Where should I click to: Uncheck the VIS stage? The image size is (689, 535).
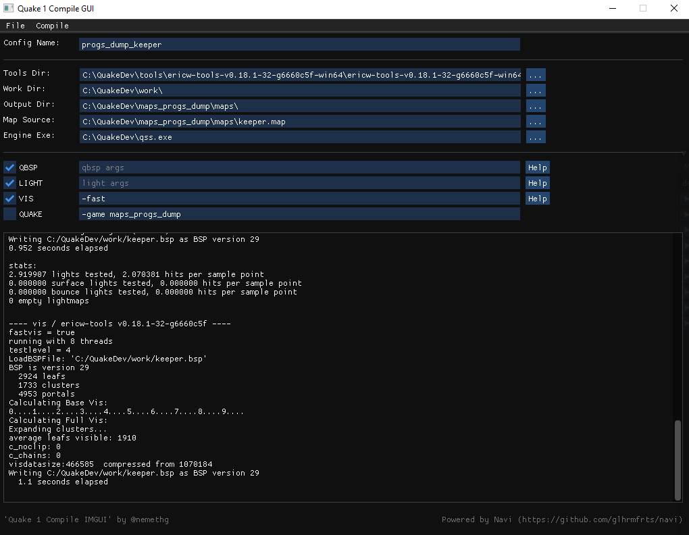[9, 198]
